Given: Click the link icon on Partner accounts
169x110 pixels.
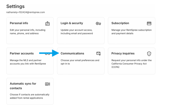Looking at the screenshot, I should coord(47,53).
